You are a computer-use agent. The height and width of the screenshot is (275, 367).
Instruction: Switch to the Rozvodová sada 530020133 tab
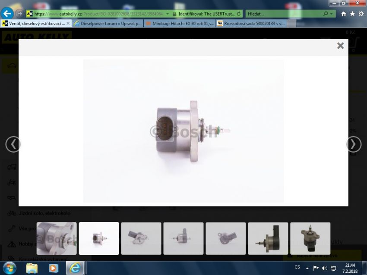pos(251,23)
